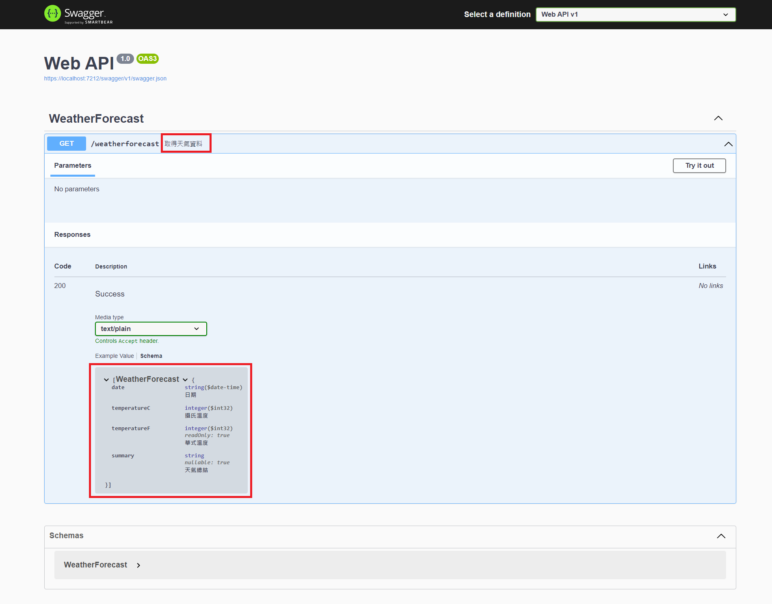
Task: Click the Swagger logo
Action: (x=78, y=14)
